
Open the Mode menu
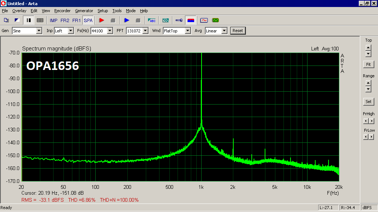(131, 11)
